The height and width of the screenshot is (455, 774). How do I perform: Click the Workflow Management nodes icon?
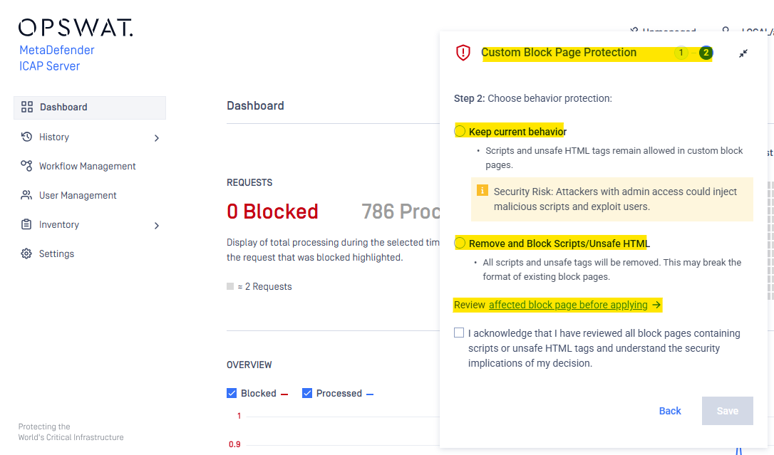(27, 166)
